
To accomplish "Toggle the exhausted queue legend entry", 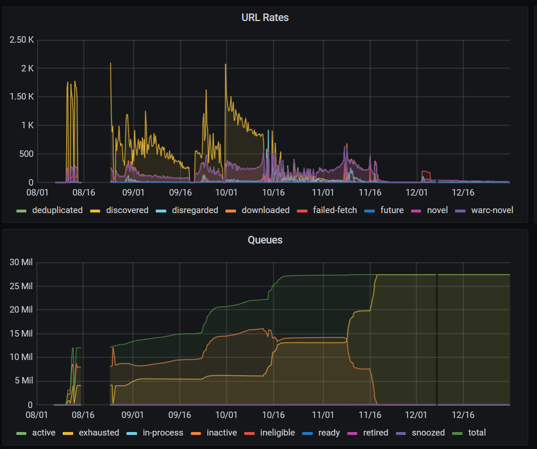I will pyautogui.click(x=99, y=433).
